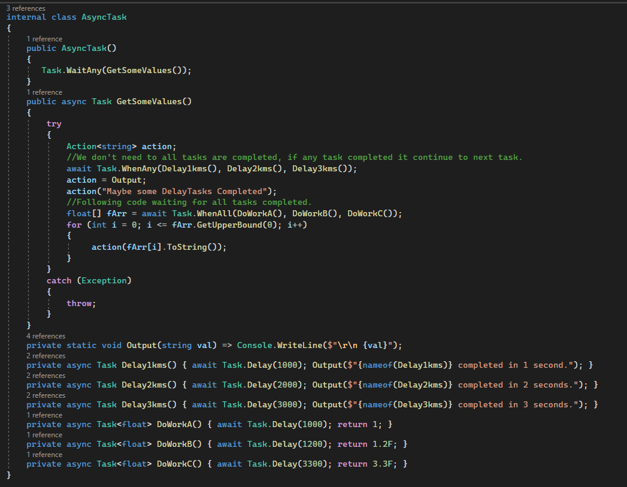Open the '4 references' CodeLens above Output method
The width and height of the screenshot is (627, 487).
46,336
